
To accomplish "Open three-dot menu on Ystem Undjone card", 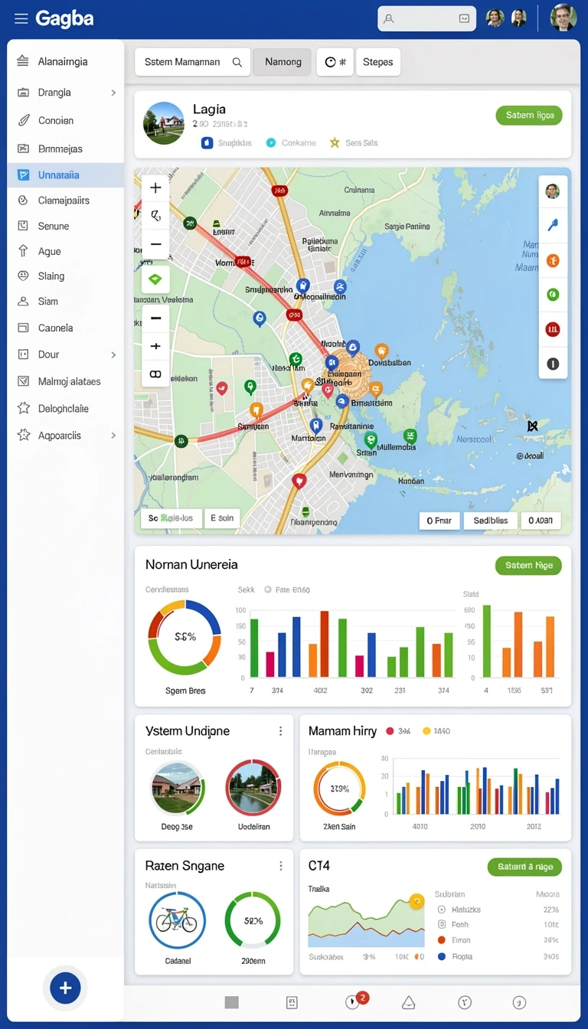I will pos(280,731).
